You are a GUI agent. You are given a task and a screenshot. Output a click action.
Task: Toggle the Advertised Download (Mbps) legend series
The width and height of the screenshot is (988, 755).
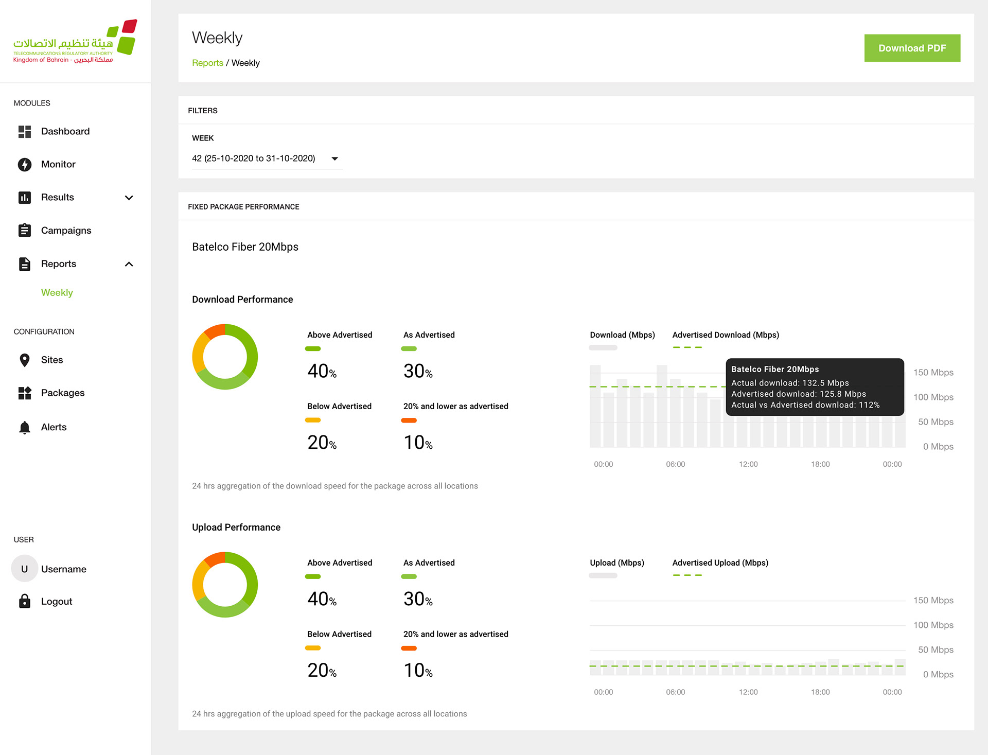tap(725, 335)
